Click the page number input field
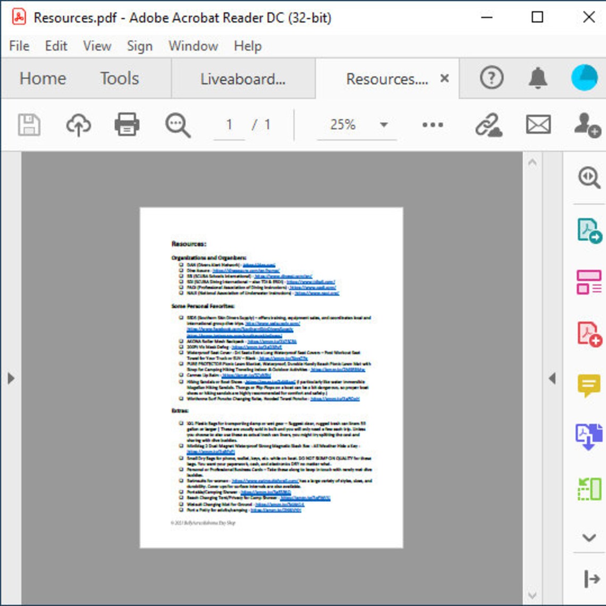The image size is (606, 606). pyautogui.click(x=229, y=124)
